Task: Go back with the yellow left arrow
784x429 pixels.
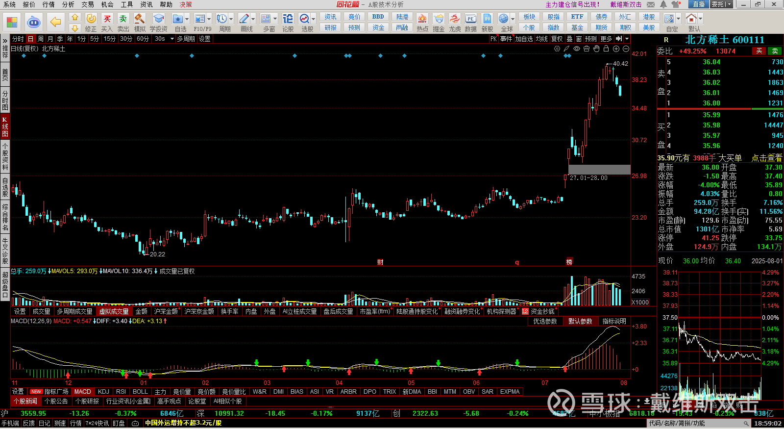Action: (56, 22)
